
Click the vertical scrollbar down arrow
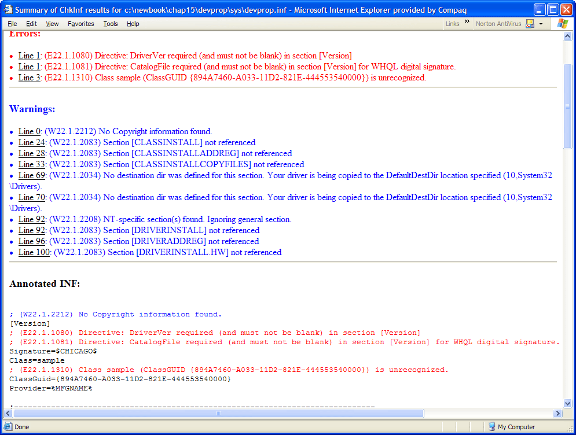568,403
